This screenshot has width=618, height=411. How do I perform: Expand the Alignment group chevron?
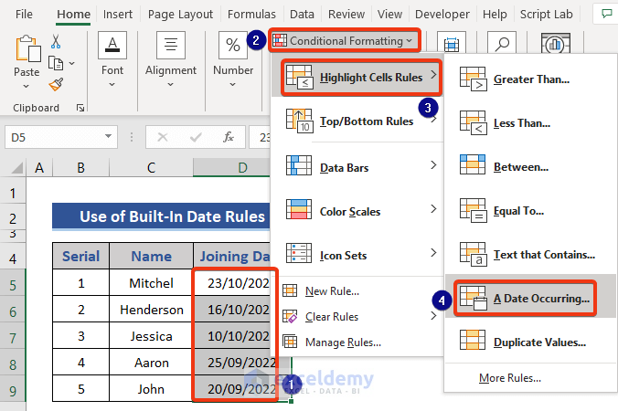(170, 84)
